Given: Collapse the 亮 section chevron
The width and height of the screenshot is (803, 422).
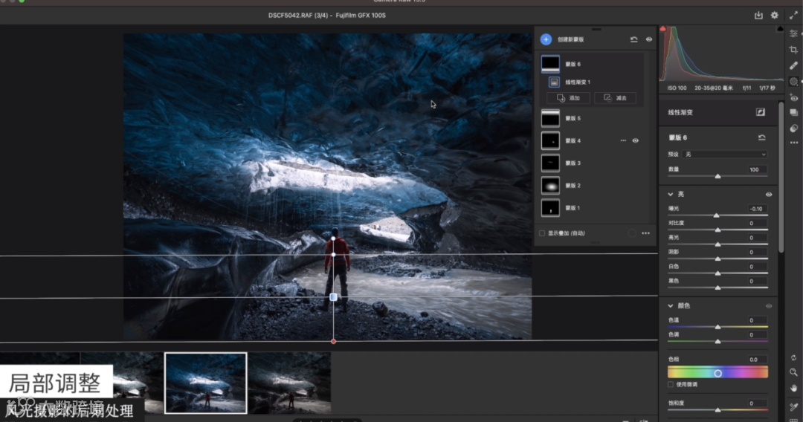Looking at the screenshot, I should point(671,195).
